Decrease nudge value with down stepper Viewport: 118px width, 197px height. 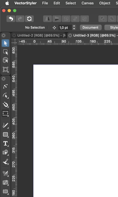(x=74, y=29)
